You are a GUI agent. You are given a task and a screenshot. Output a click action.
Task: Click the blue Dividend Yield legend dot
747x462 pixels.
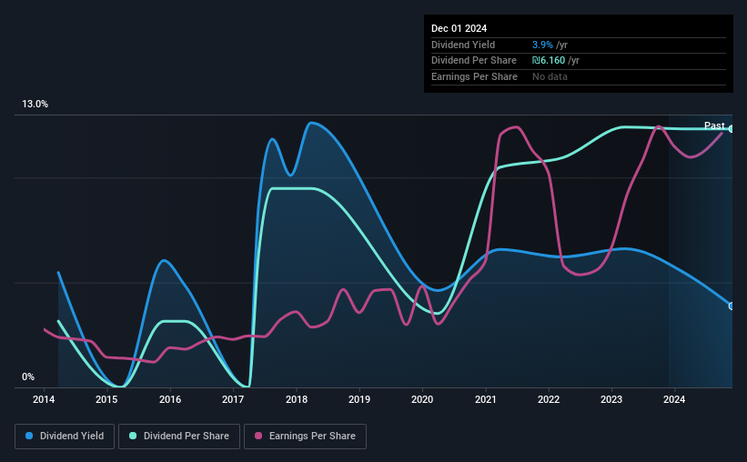pyautogui.click(x=29, y=436)
